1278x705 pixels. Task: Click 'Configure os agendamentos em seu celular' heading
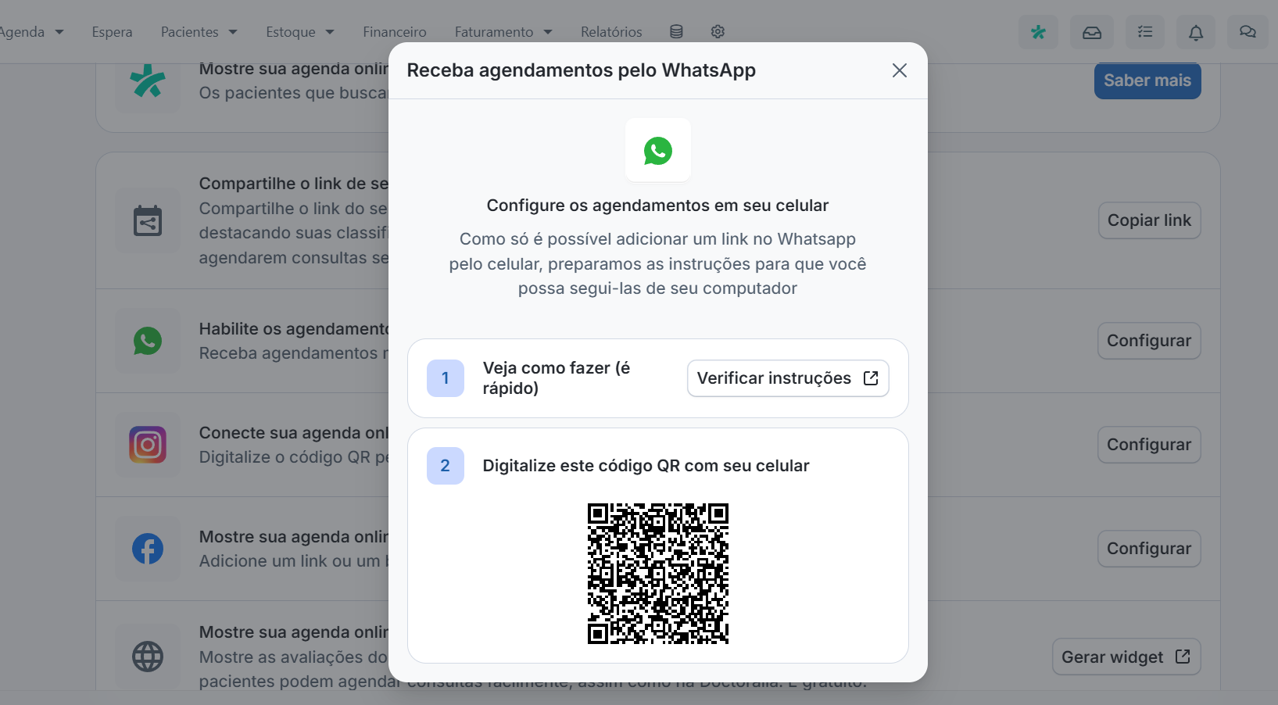point(657,206)
